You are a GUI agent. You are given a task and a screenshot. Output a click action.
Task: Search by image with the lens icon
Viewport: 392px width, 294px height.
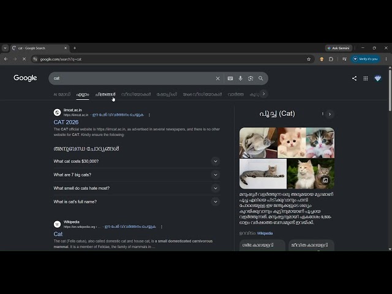point(251,78)
